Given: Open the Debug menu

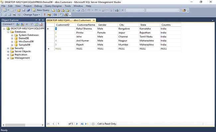Looking at the screenshot, I should click(38, 6).
